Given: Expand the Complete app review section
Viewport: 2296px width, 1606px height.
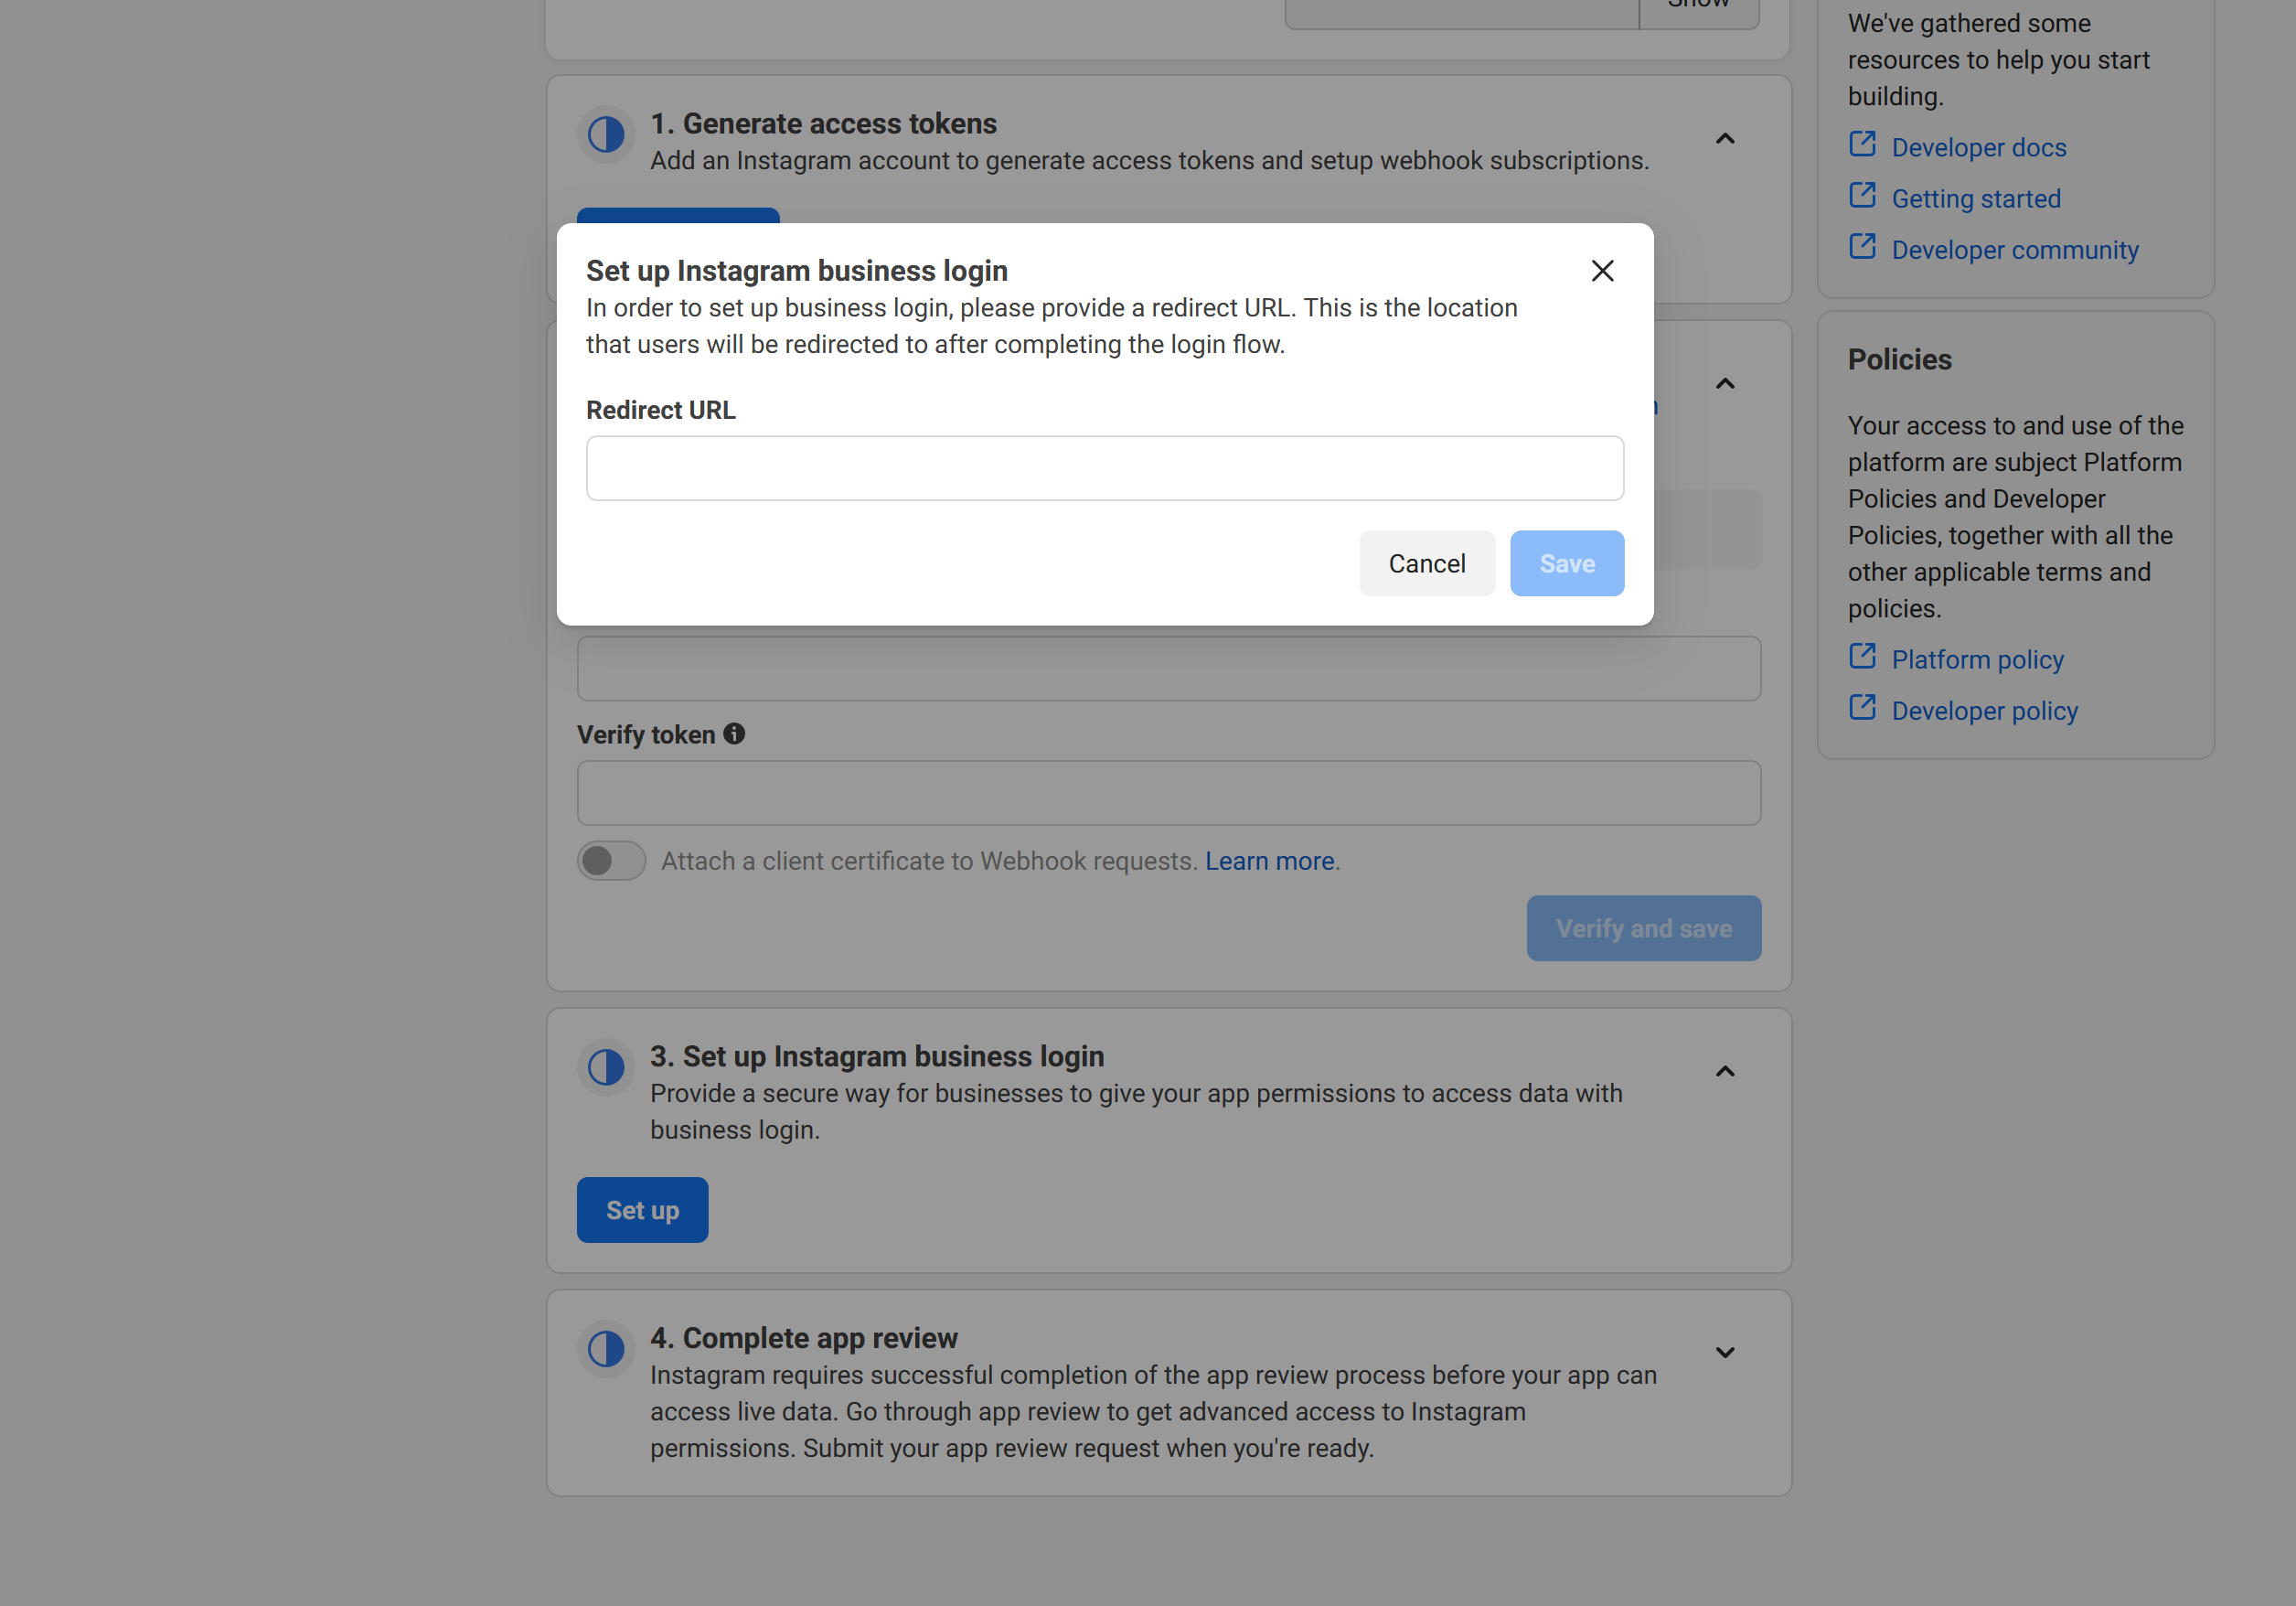Looking at the screenshot, I should [x=1725, y=1351].
